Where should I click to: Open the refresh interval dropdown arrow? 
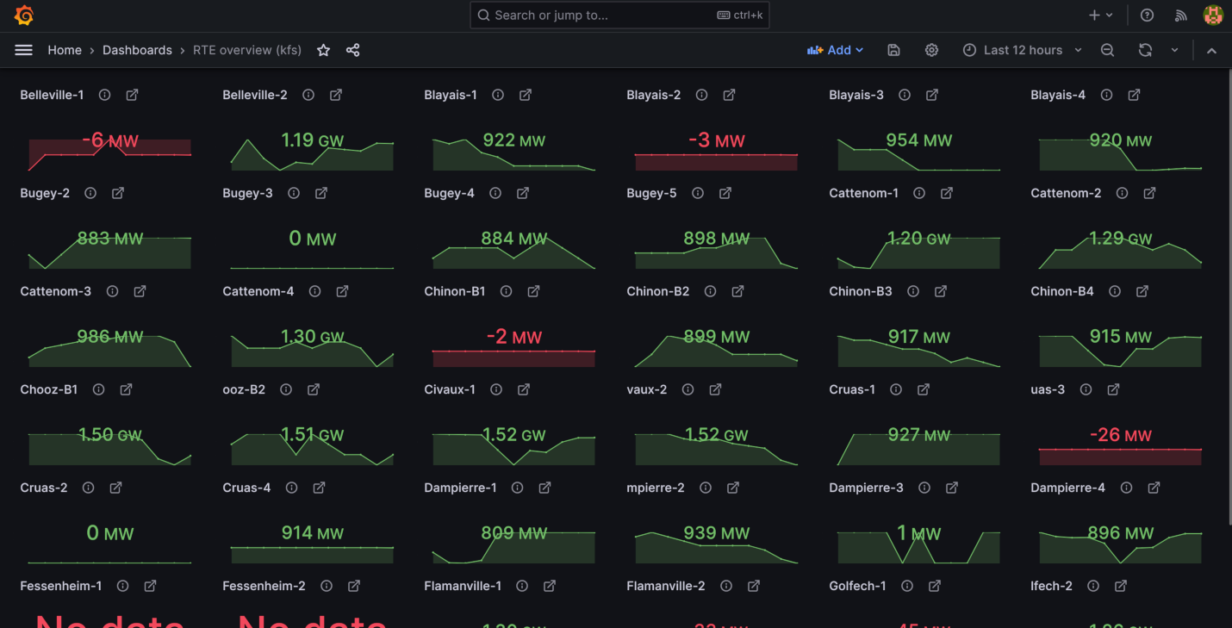tap(1174, 50)
